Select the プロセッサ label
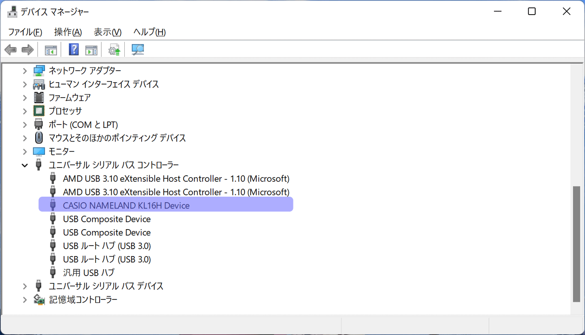This screenshot has height=335, width=585. pyautogui.click(x=65, y=111)
